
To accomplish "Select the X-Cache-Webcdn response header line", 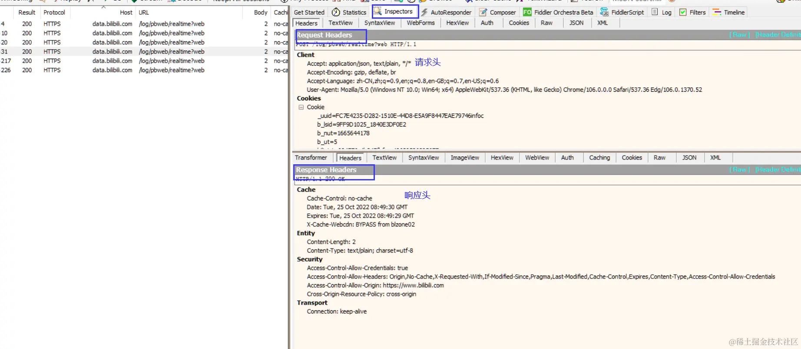I will [361, 224].
